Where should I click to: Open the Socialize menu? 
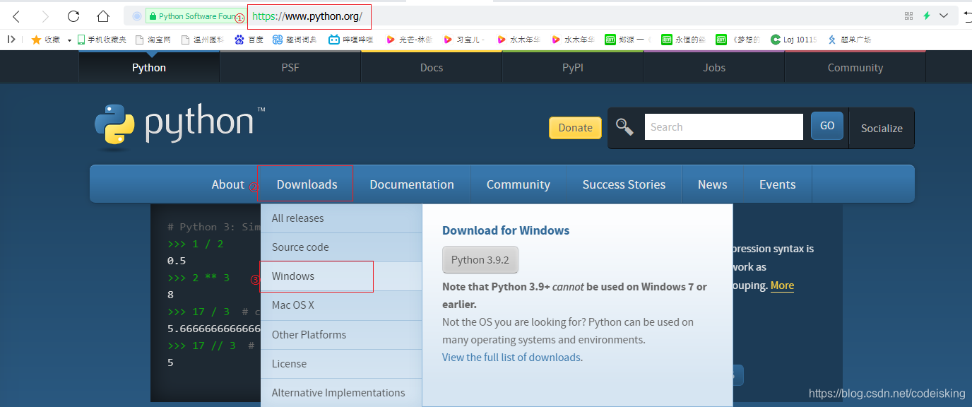tap(882, 129)
